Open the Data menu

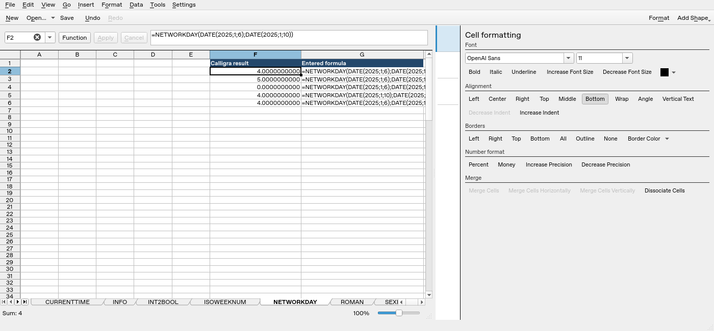136,5
